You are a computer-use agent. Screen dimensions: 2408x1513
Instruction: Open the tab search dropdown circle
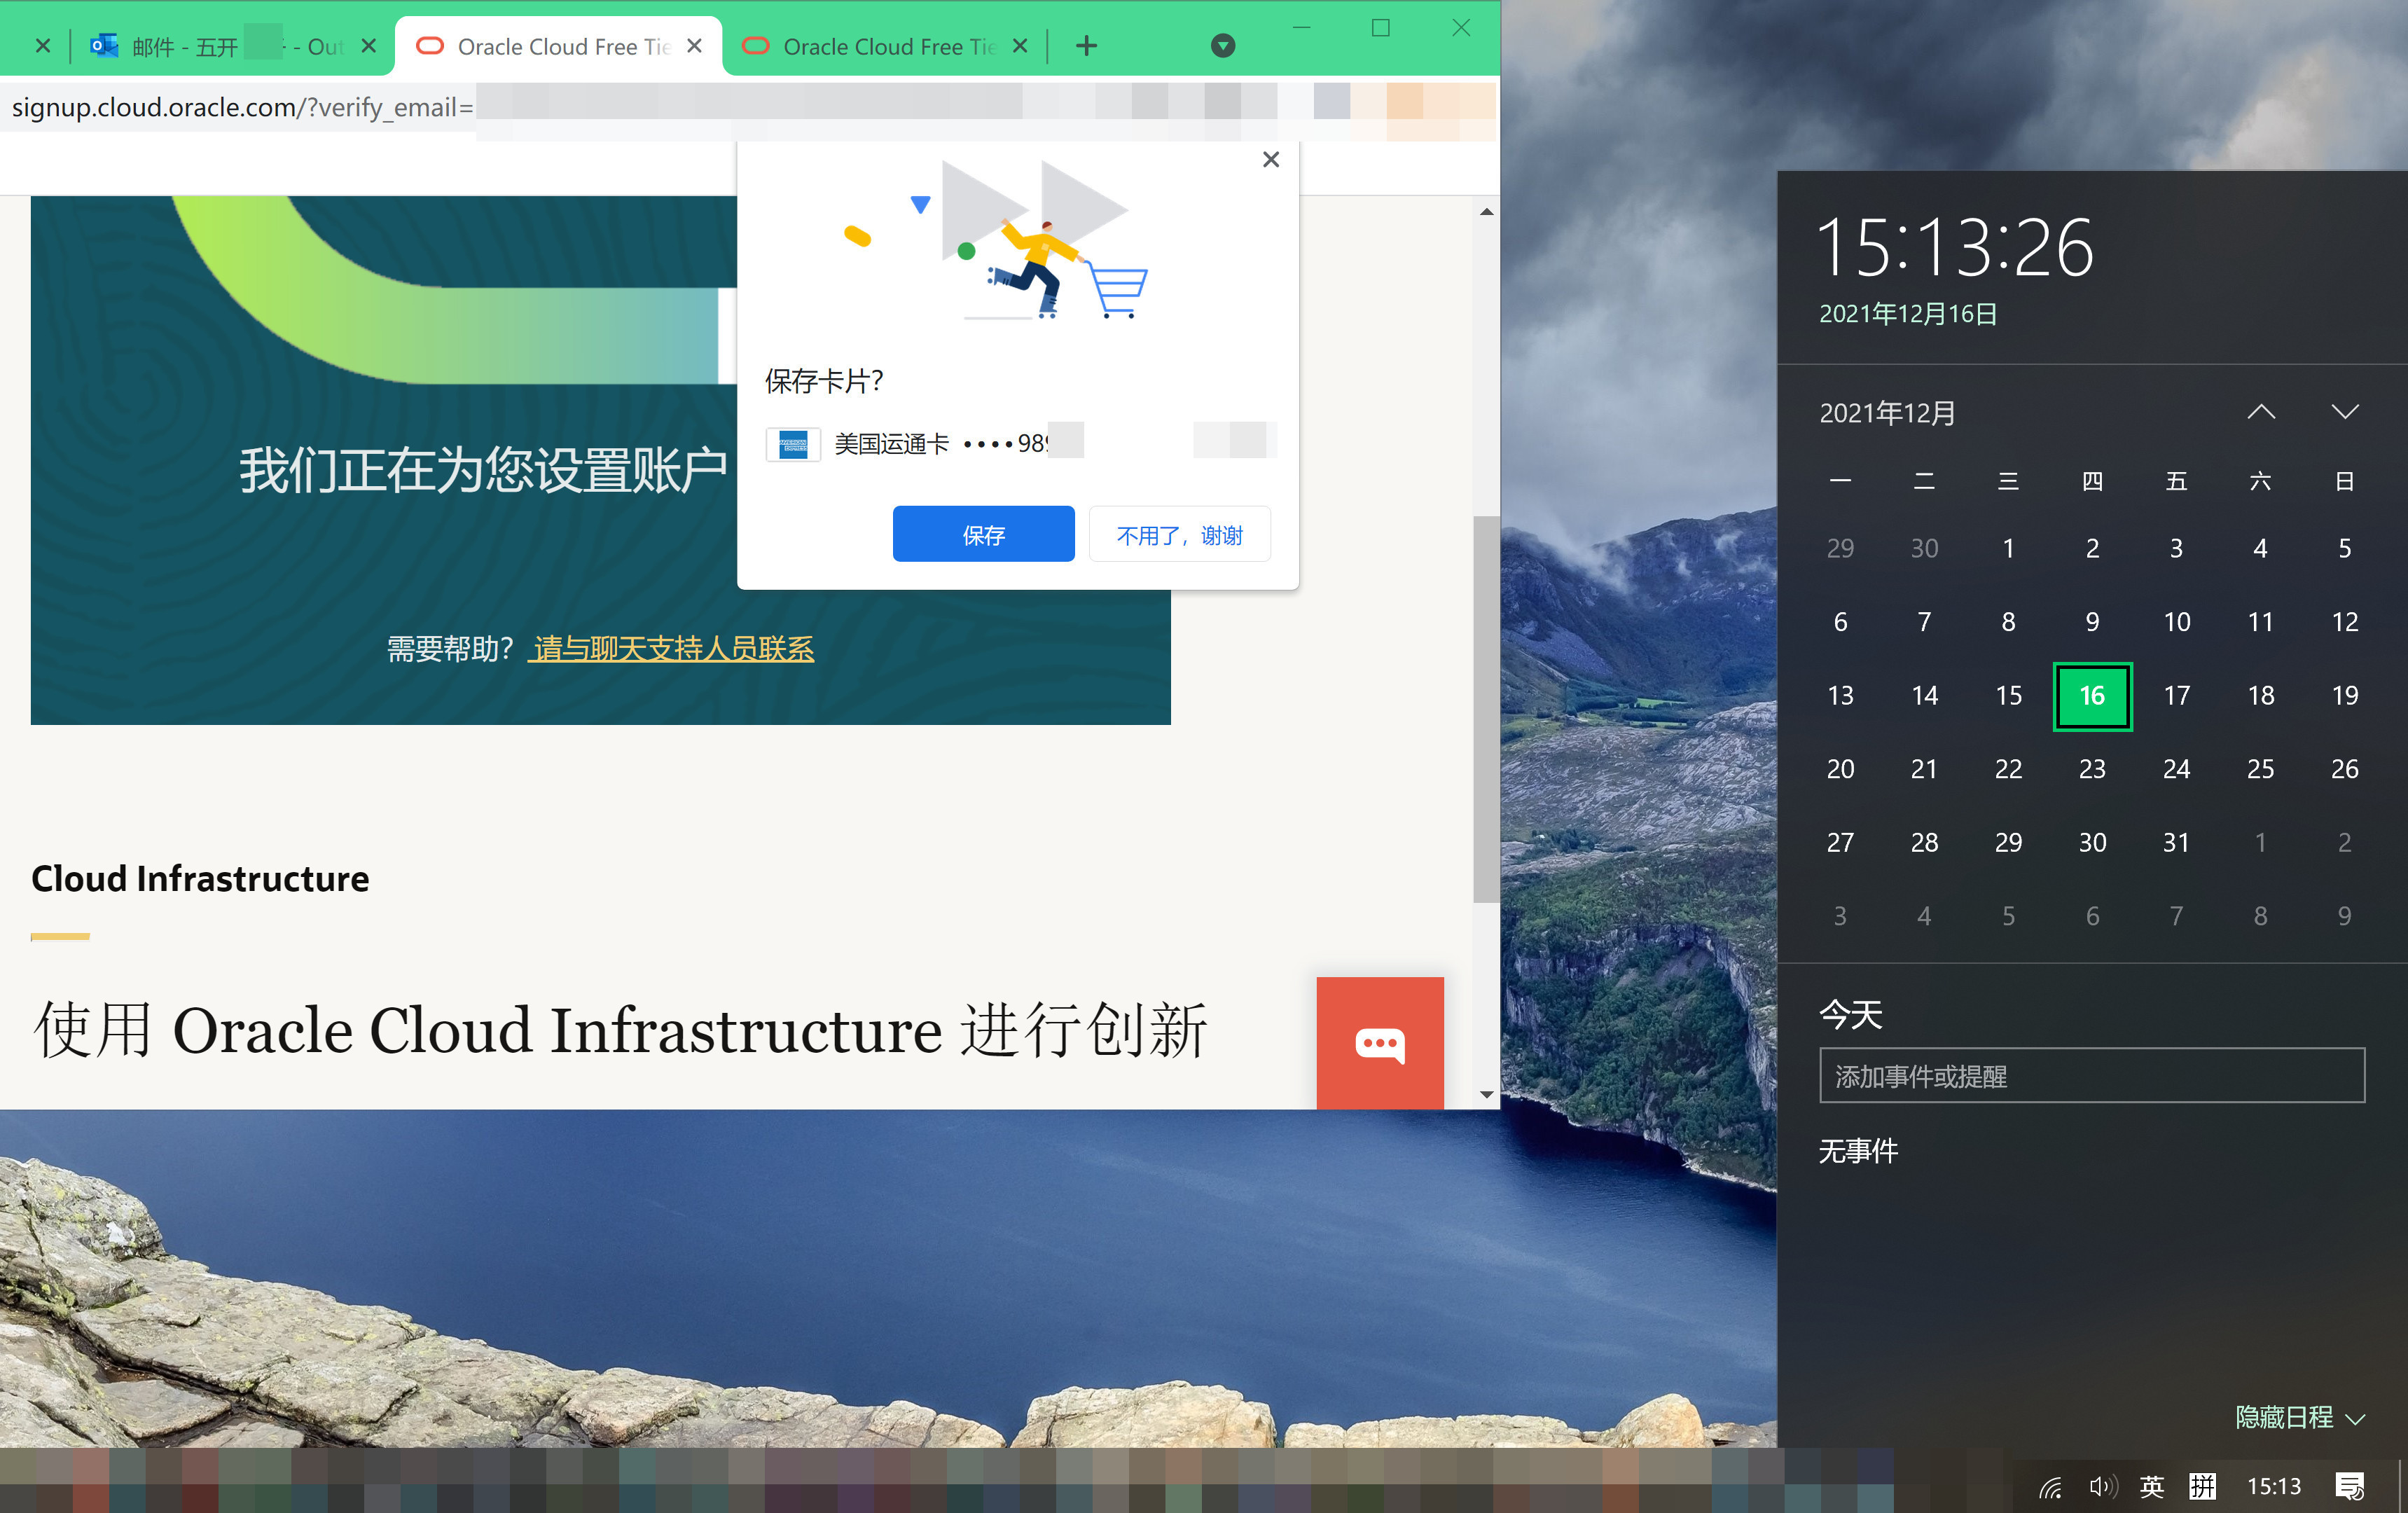coord(1222,46)
